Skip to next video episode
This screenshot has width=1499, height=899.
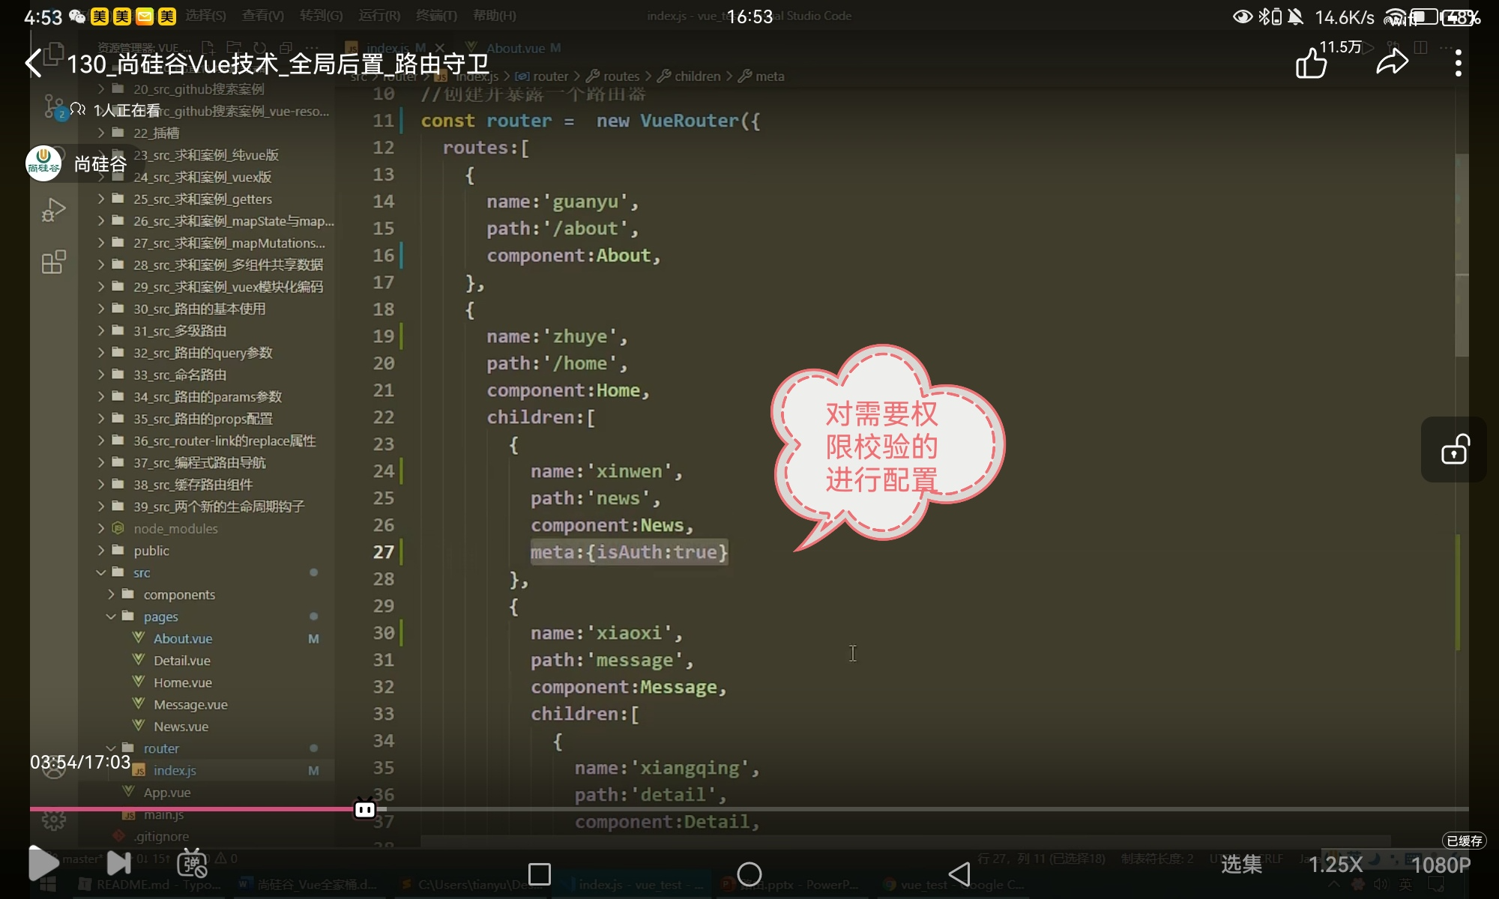pyautogui.click(x=118, y=863)
